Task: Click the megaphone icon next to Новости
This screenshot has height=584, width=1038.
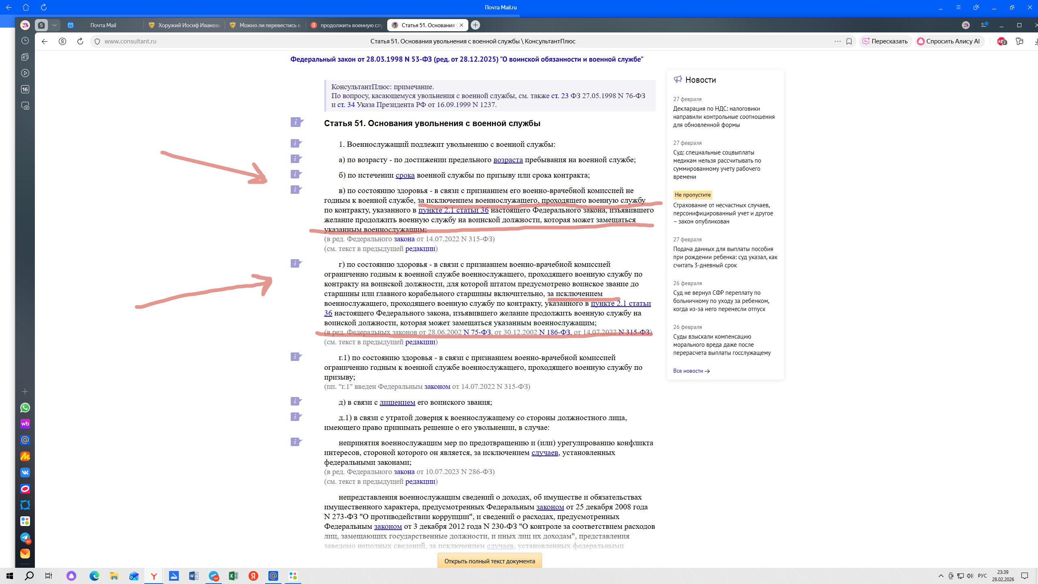Action: 678,79
